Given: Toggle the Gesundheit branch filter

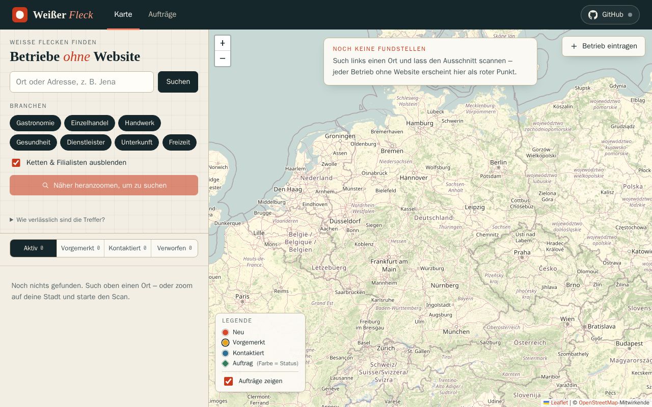Looking at the screenshot, I should click(33, 142).
